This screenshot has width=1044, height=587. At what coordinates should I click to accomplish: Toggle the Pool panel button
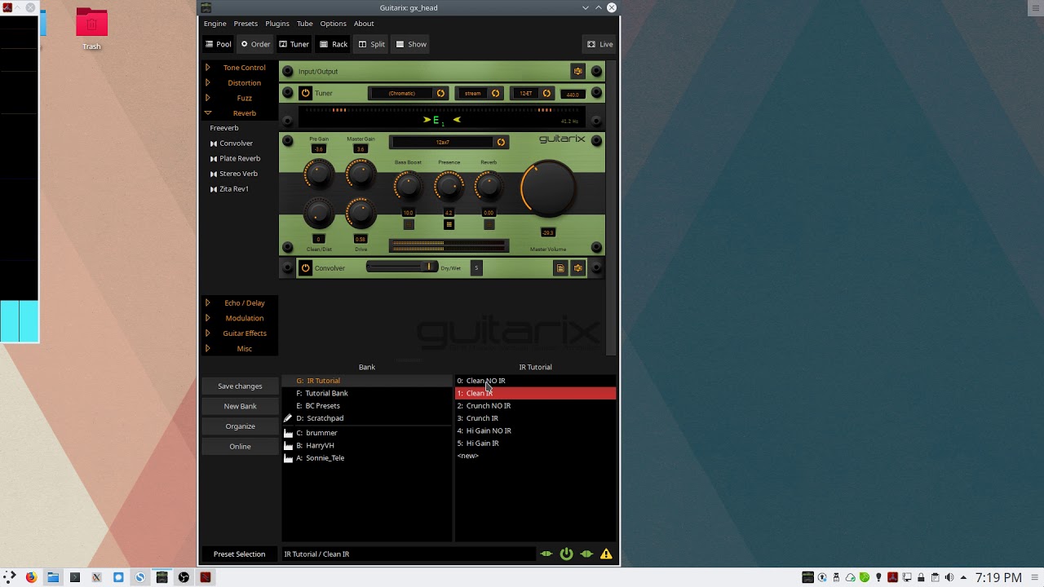click(218, 44)
